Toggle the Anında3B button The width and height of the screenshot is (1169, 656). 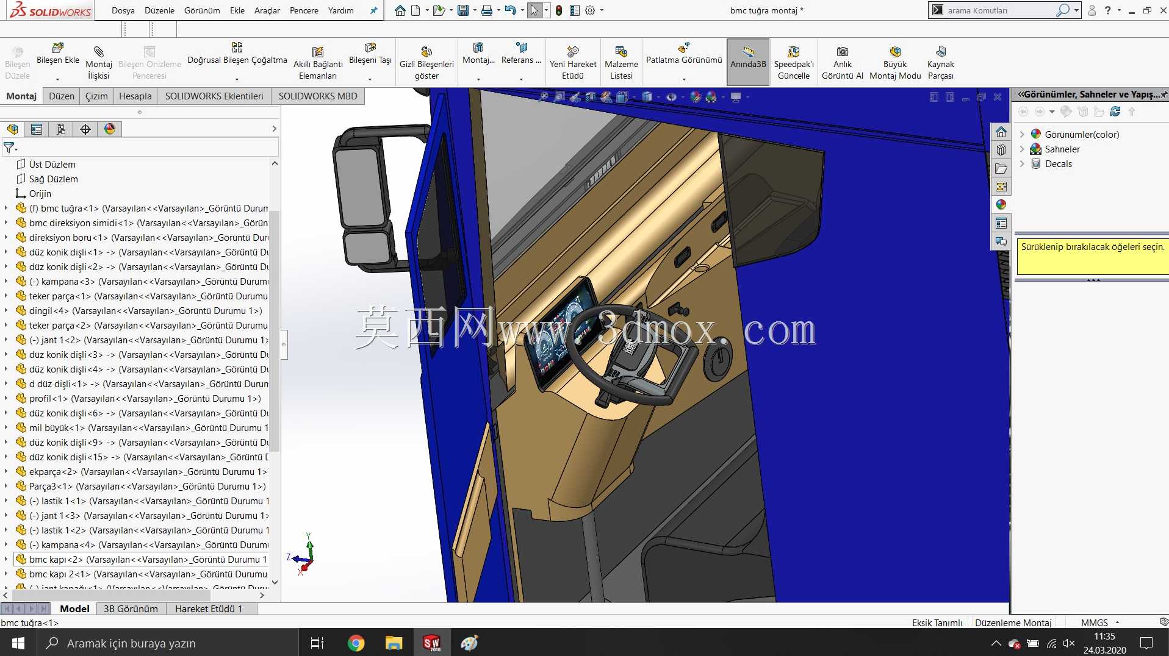[x=748, y=62]
